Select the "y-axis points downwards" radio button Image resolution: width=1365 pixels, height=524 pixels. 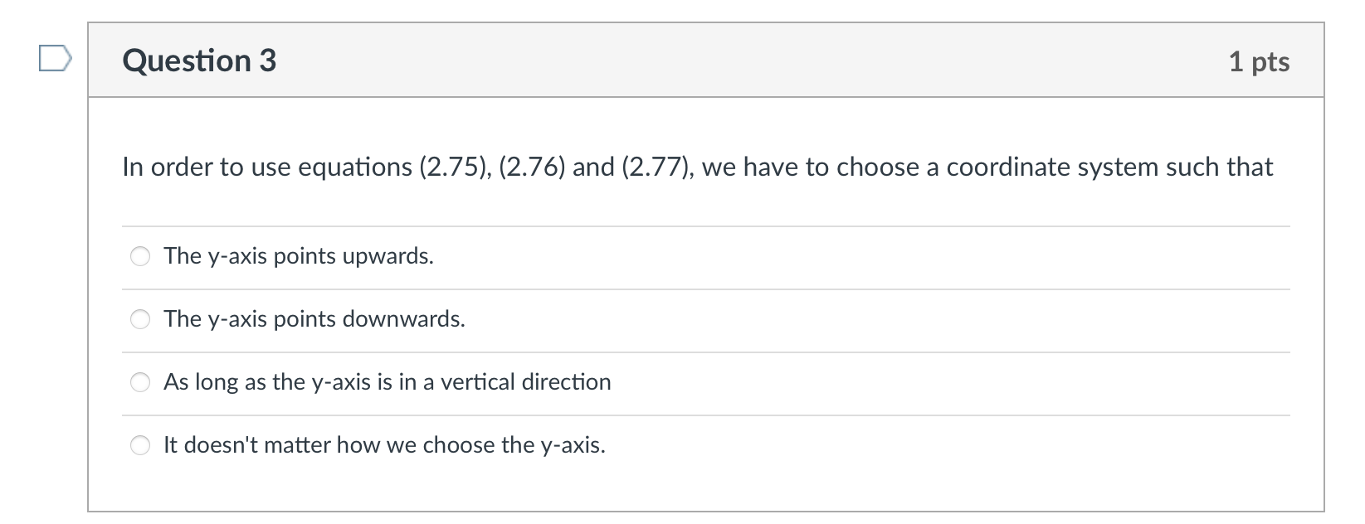click(x=141, y=319)
